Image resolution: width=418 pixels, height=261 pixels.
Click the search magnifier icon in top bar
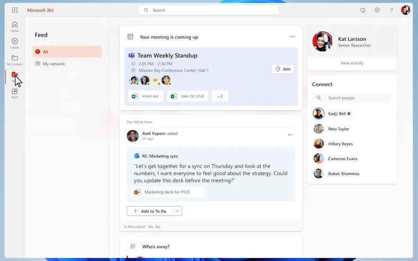[x=146, y=10]
